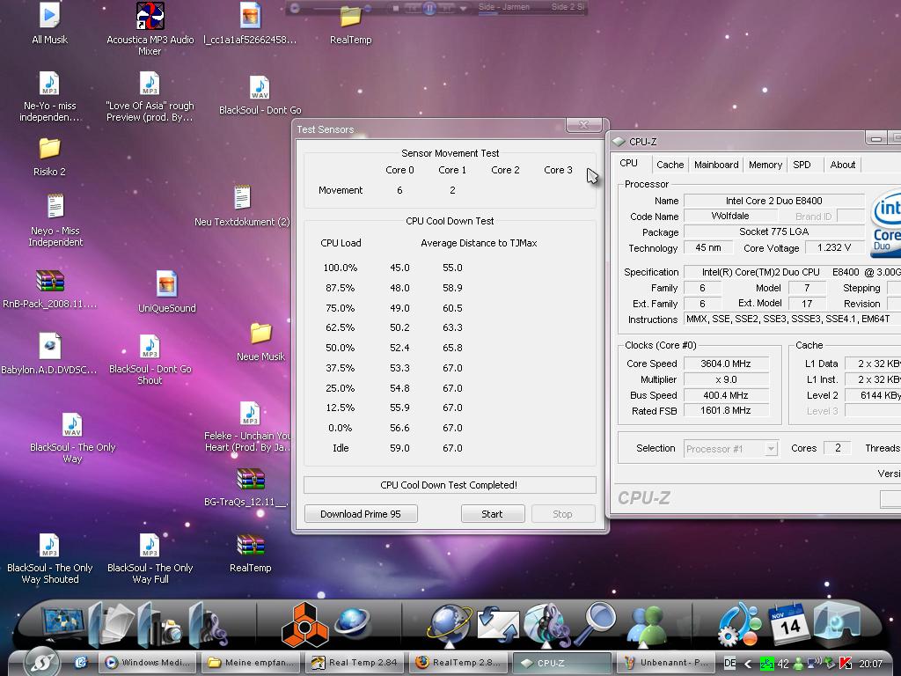Click the Messenger buddies icon in dock
This screenshot has width=901, height=676.
(648, 626)
